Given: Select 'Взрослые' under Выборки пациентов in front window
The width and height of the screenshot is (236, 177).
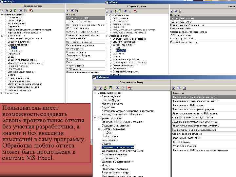Looking at the screenshot, I should pos(112,136).
